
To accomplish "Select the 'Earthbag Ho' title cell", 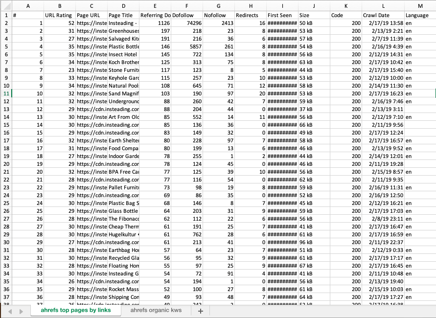I will click(x=123, y=250).
